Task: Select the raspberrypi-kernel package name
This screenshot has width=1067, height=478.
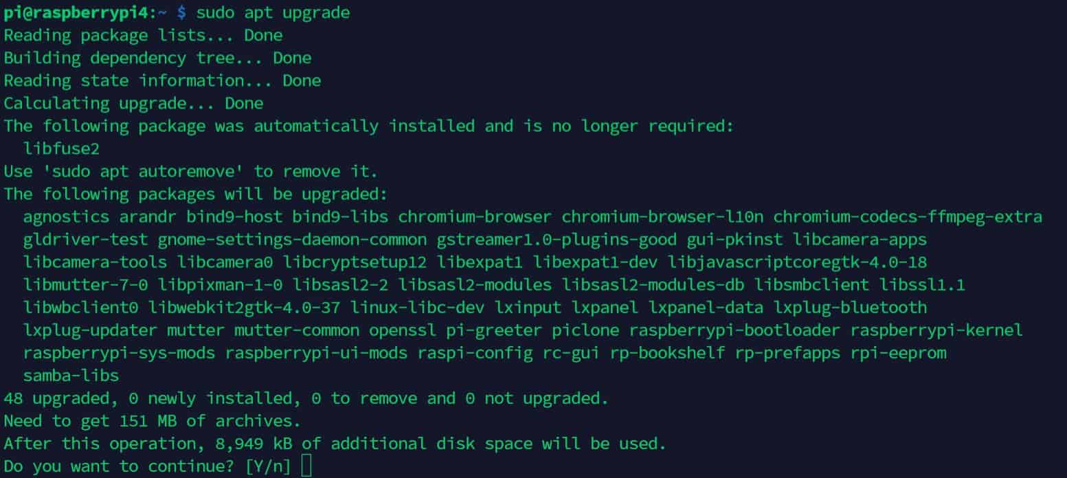Action: click(936, 330)
